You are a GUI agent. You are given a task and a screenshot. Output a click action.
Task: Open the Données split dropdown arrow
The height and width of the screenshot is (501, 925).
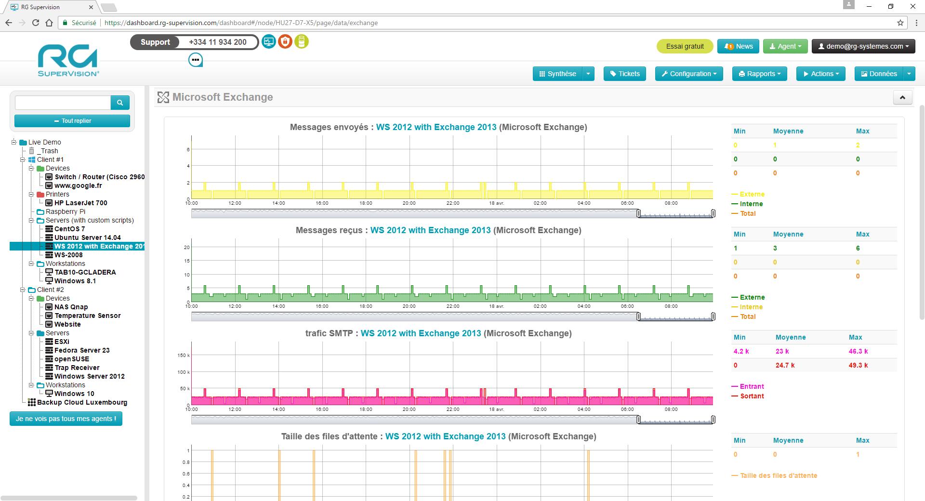point(909,74)
